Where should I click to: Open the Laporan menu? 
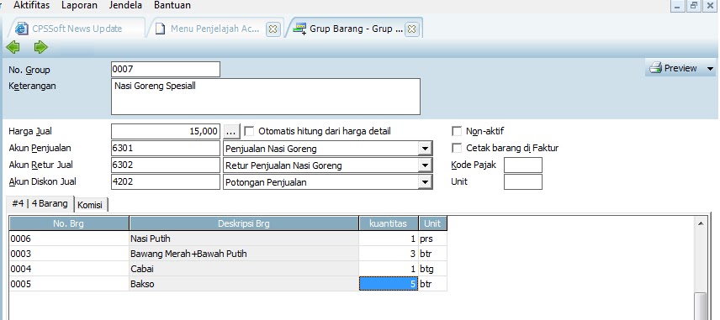pos(80,6)
